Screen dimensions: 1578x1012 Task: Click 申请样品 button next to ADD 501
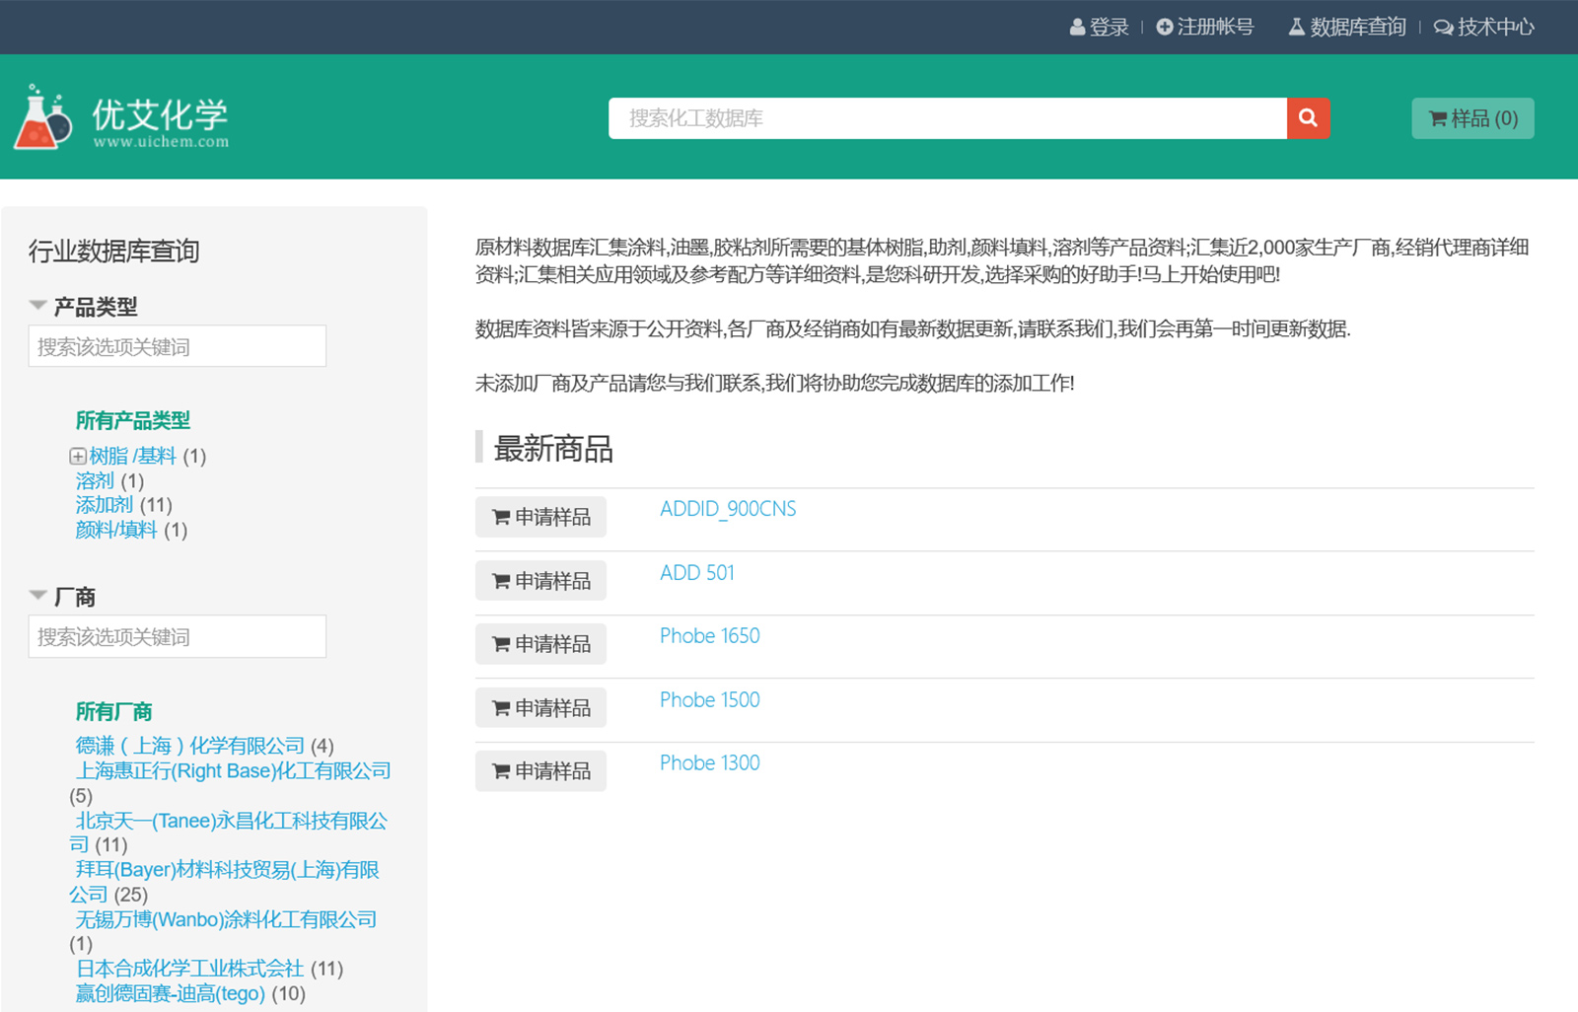coord(540,581)
